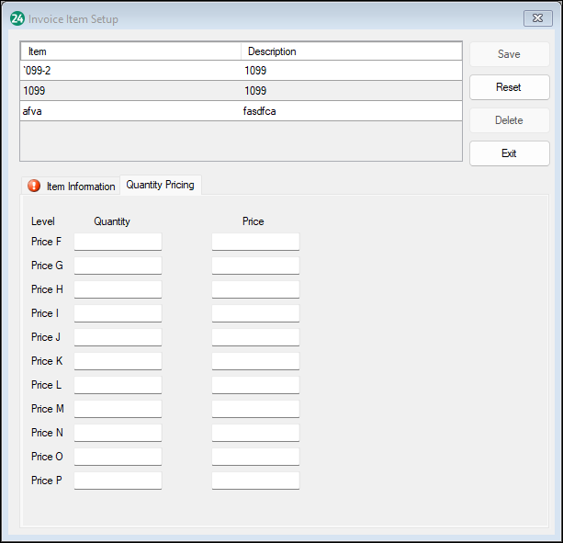Open the Item Information tab

click(x=71, y=186)
